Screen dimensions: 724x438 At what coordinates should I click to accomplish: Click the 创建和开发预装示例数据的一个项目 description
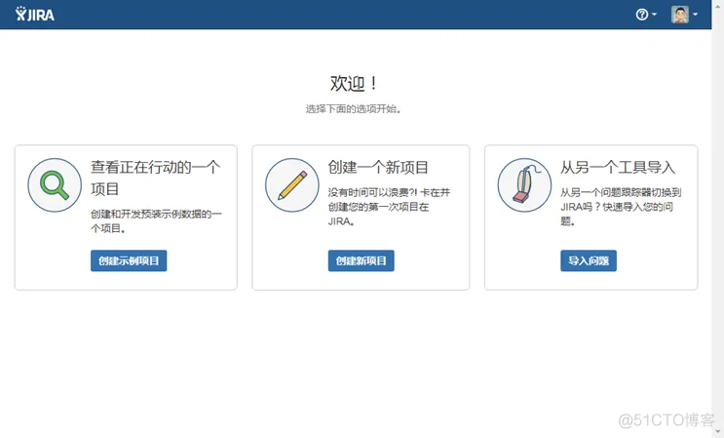156,220
